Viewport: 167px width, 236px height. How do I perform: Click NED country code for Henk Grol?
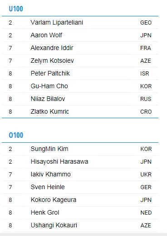click(x=146, y=213)
